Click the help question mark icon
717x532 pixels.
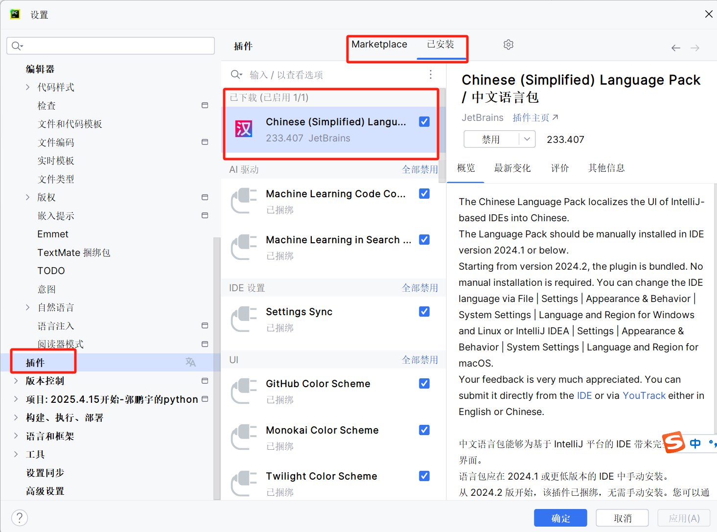click(20, 518)
